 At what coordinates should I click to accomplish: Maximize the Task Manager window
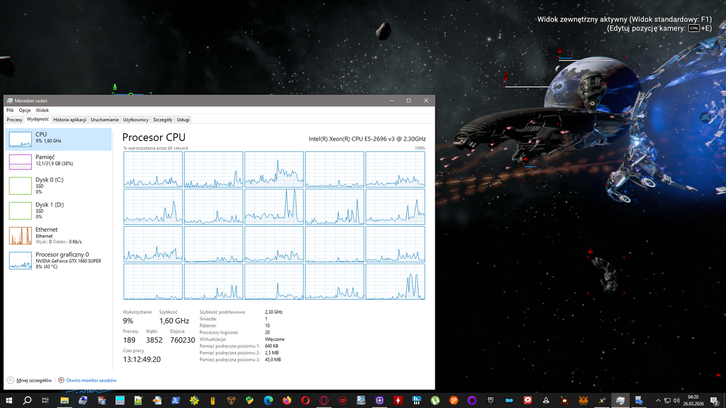[x=408, y=100]
